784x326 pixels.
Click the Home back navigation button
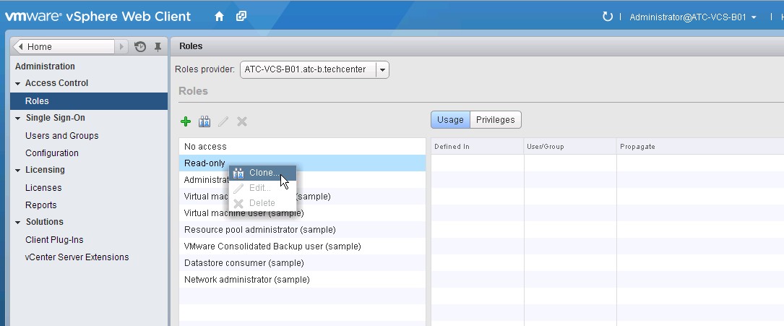tap(64, 47)
